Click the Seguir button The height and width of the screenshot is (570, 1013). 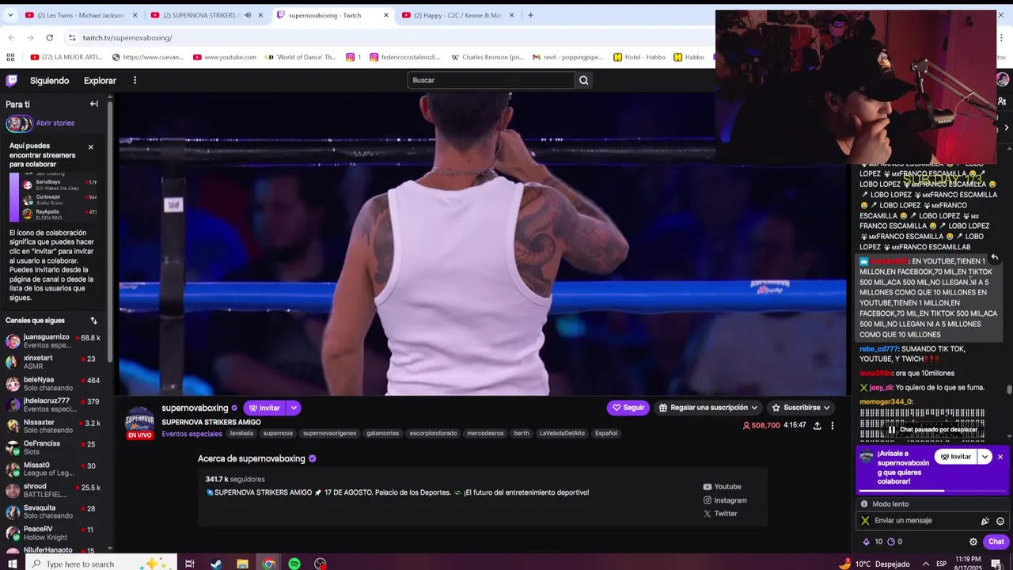[628, 408]
